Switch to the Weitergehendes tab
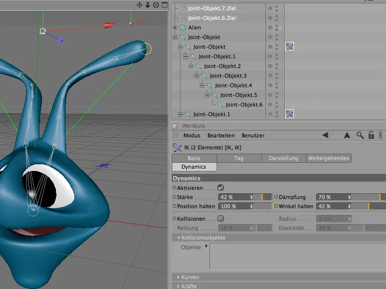The image size is (386, 289). [329, 158]
